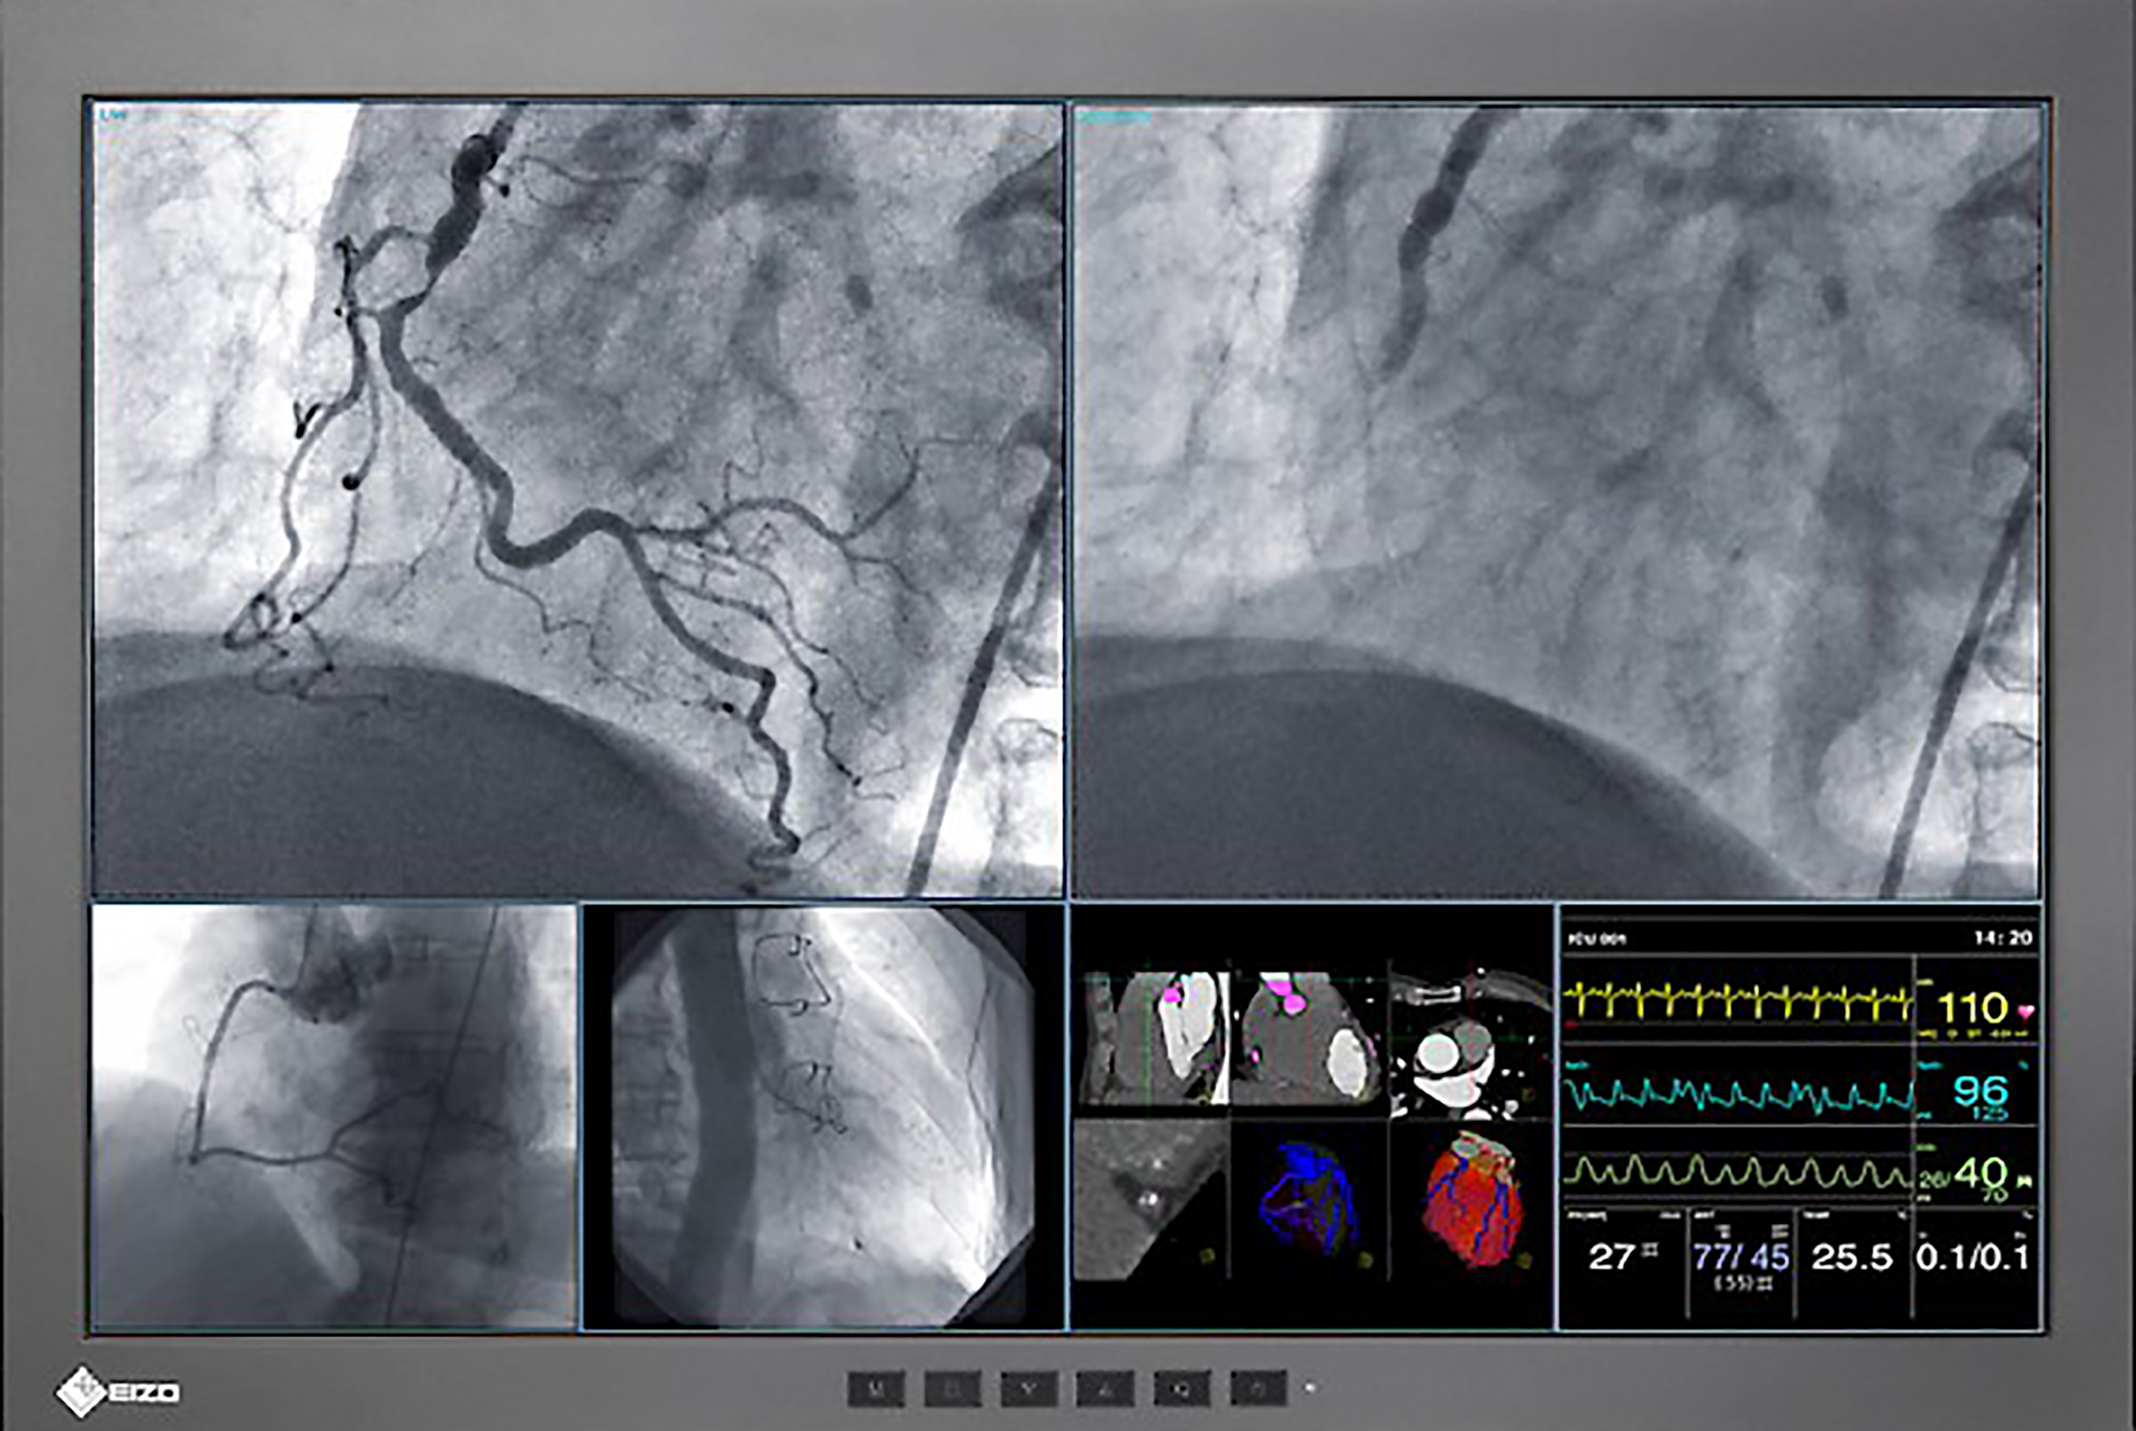Viewport: 2136px width, 1431px height.
Task: Click the blood pressure reading 77/45
Action: pyautogui.click(x=1740, y=1257)
